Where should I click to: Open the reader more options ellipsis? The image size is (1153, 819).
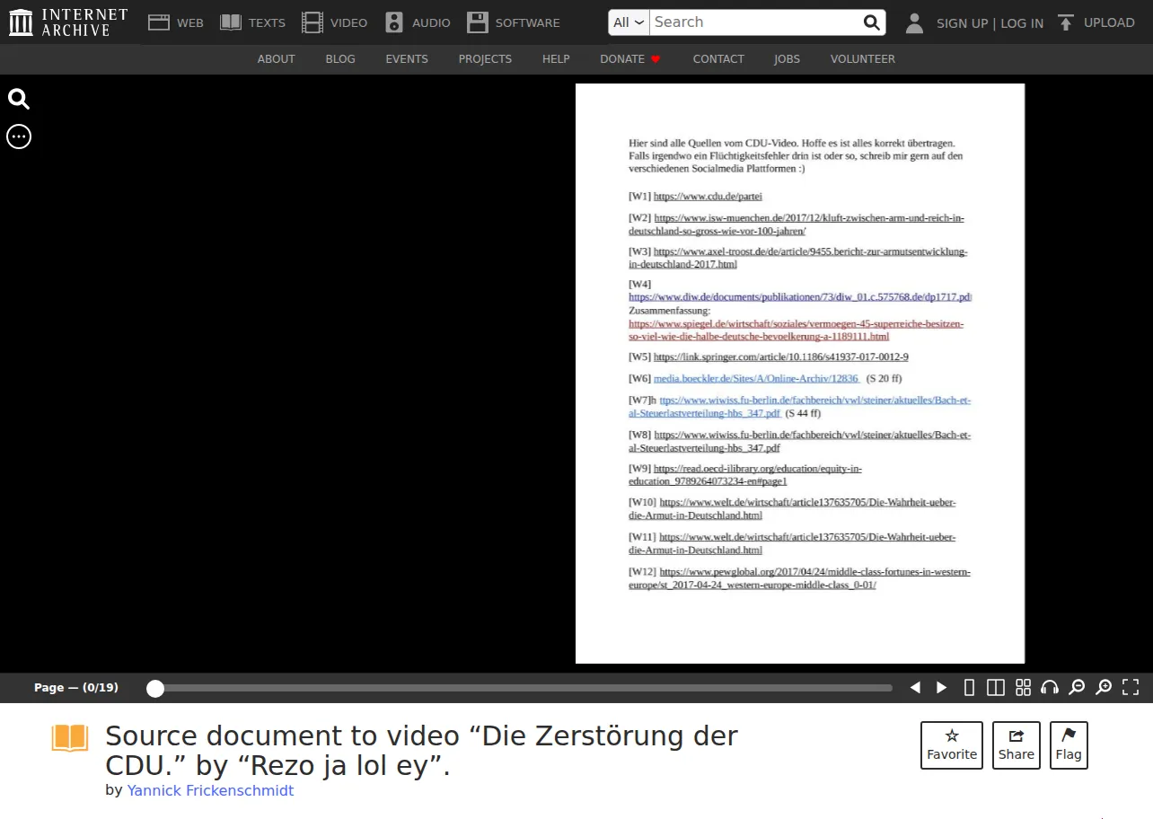(x=19, y=136)
